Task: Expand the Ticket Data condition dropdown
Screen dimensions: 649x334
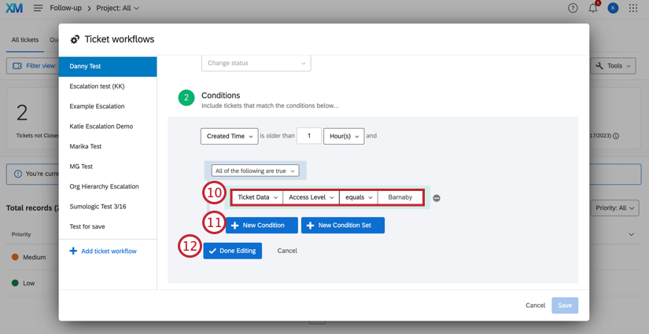Action: (x=257, y=197)
